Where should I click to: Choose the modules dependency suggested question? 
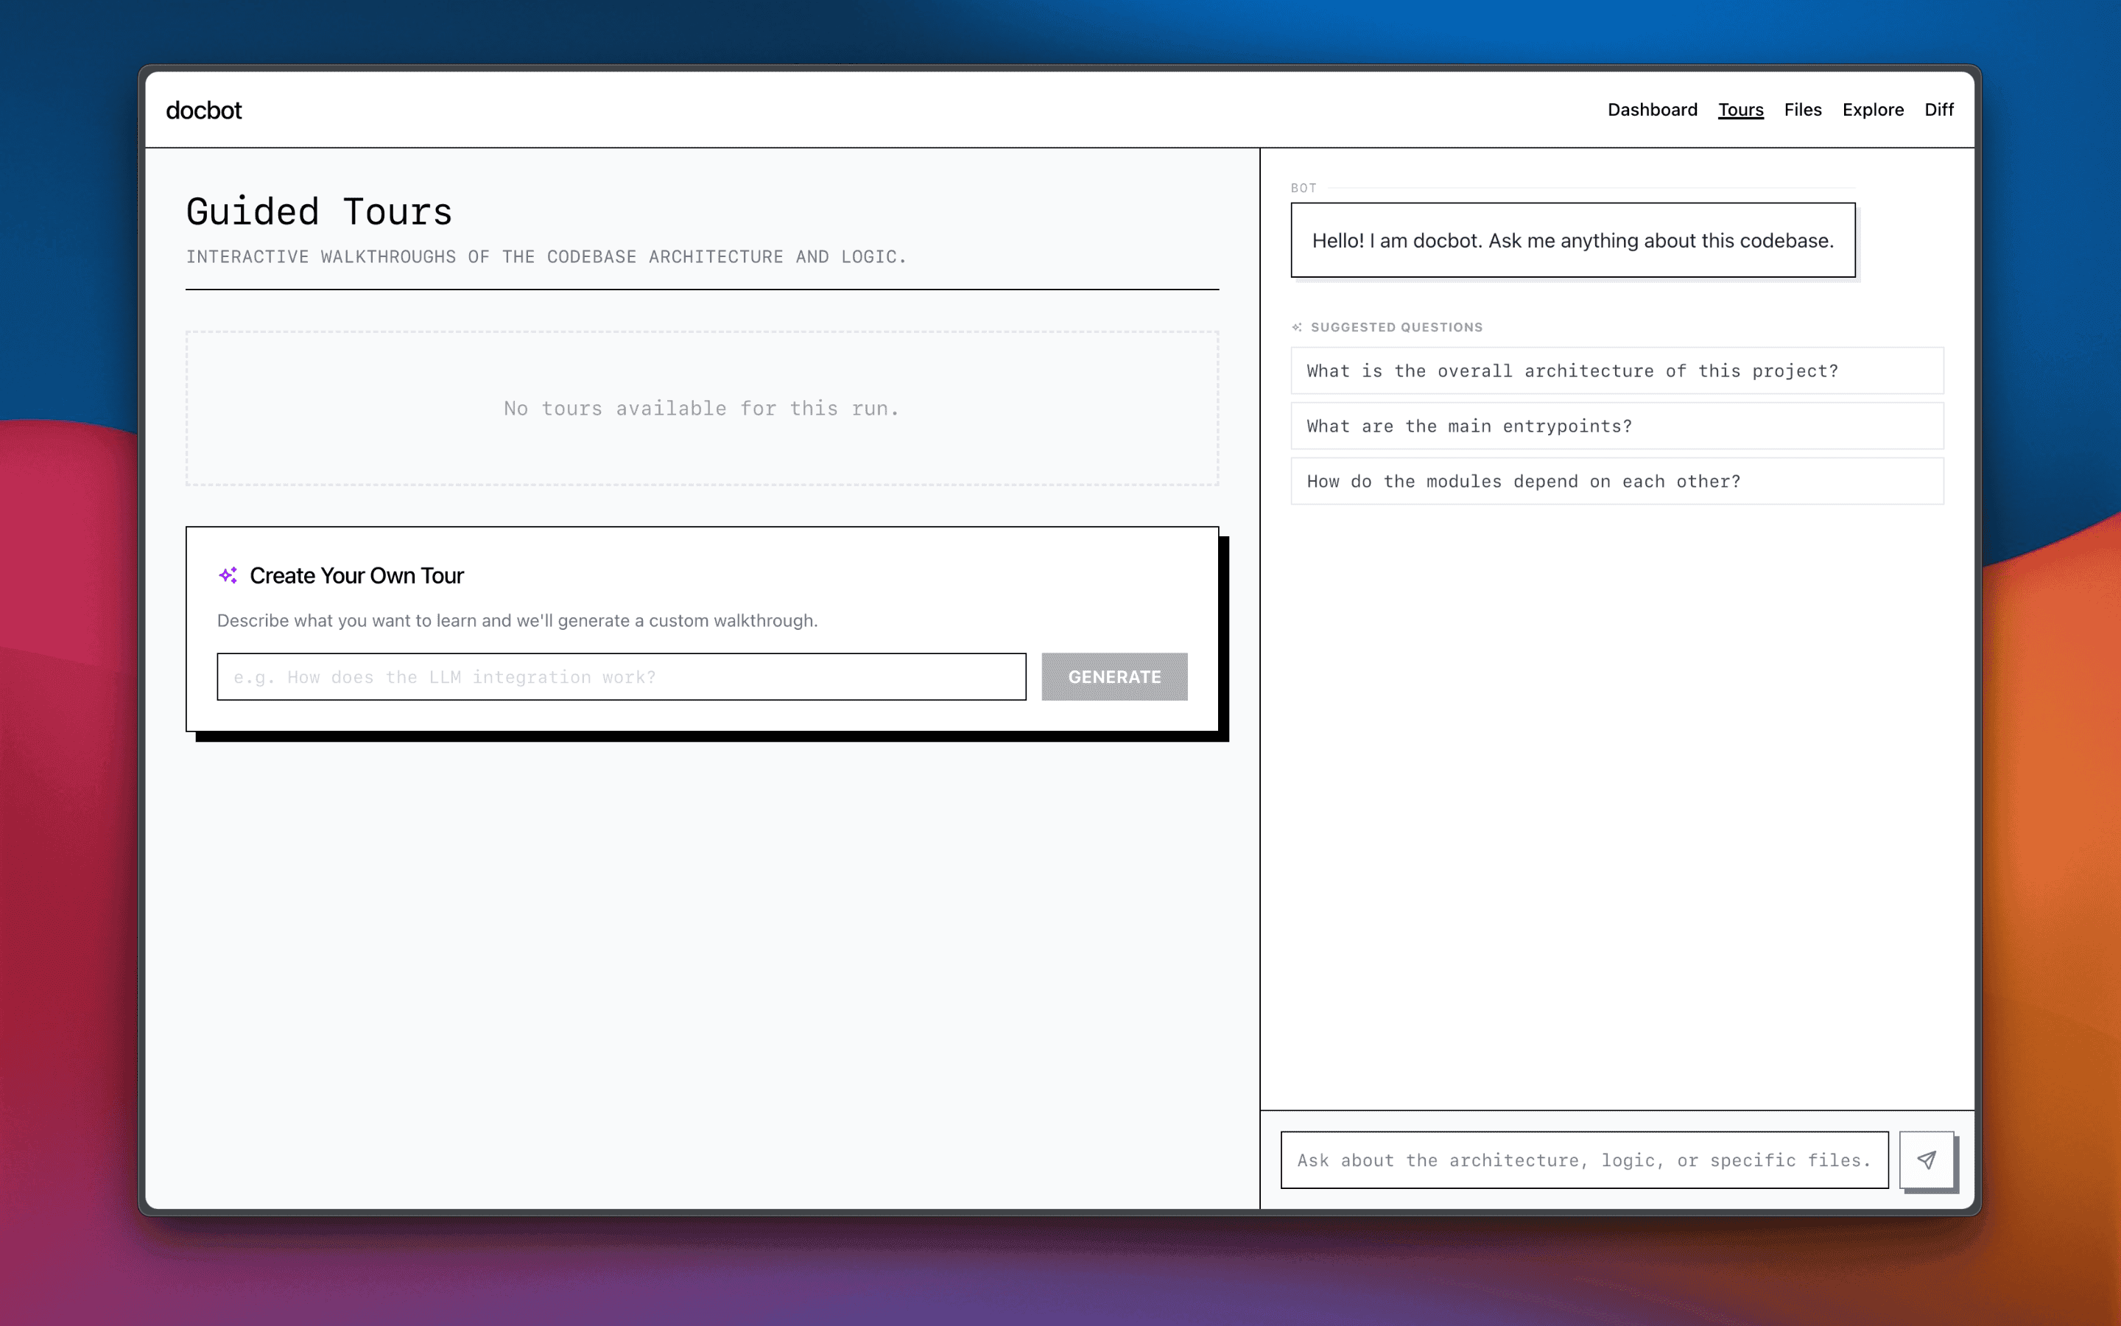coord(1617,482)
